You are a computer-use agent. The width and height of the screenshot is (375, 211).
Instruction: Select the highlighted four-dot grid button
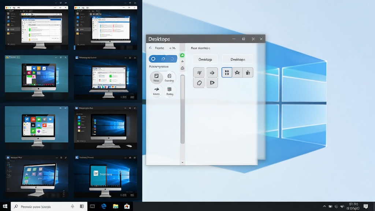click(227, 73)
